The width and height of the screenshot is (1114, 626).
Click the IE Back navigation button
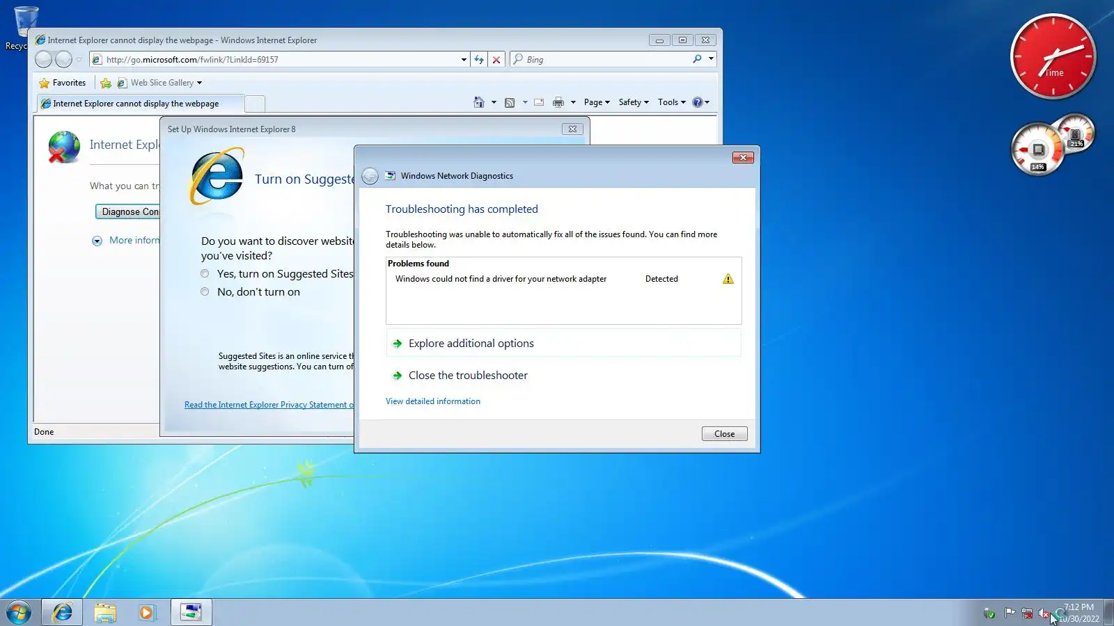pos(43,60)
